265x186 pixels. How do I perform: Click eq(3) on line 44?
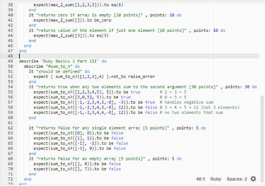tap(103, 35)
